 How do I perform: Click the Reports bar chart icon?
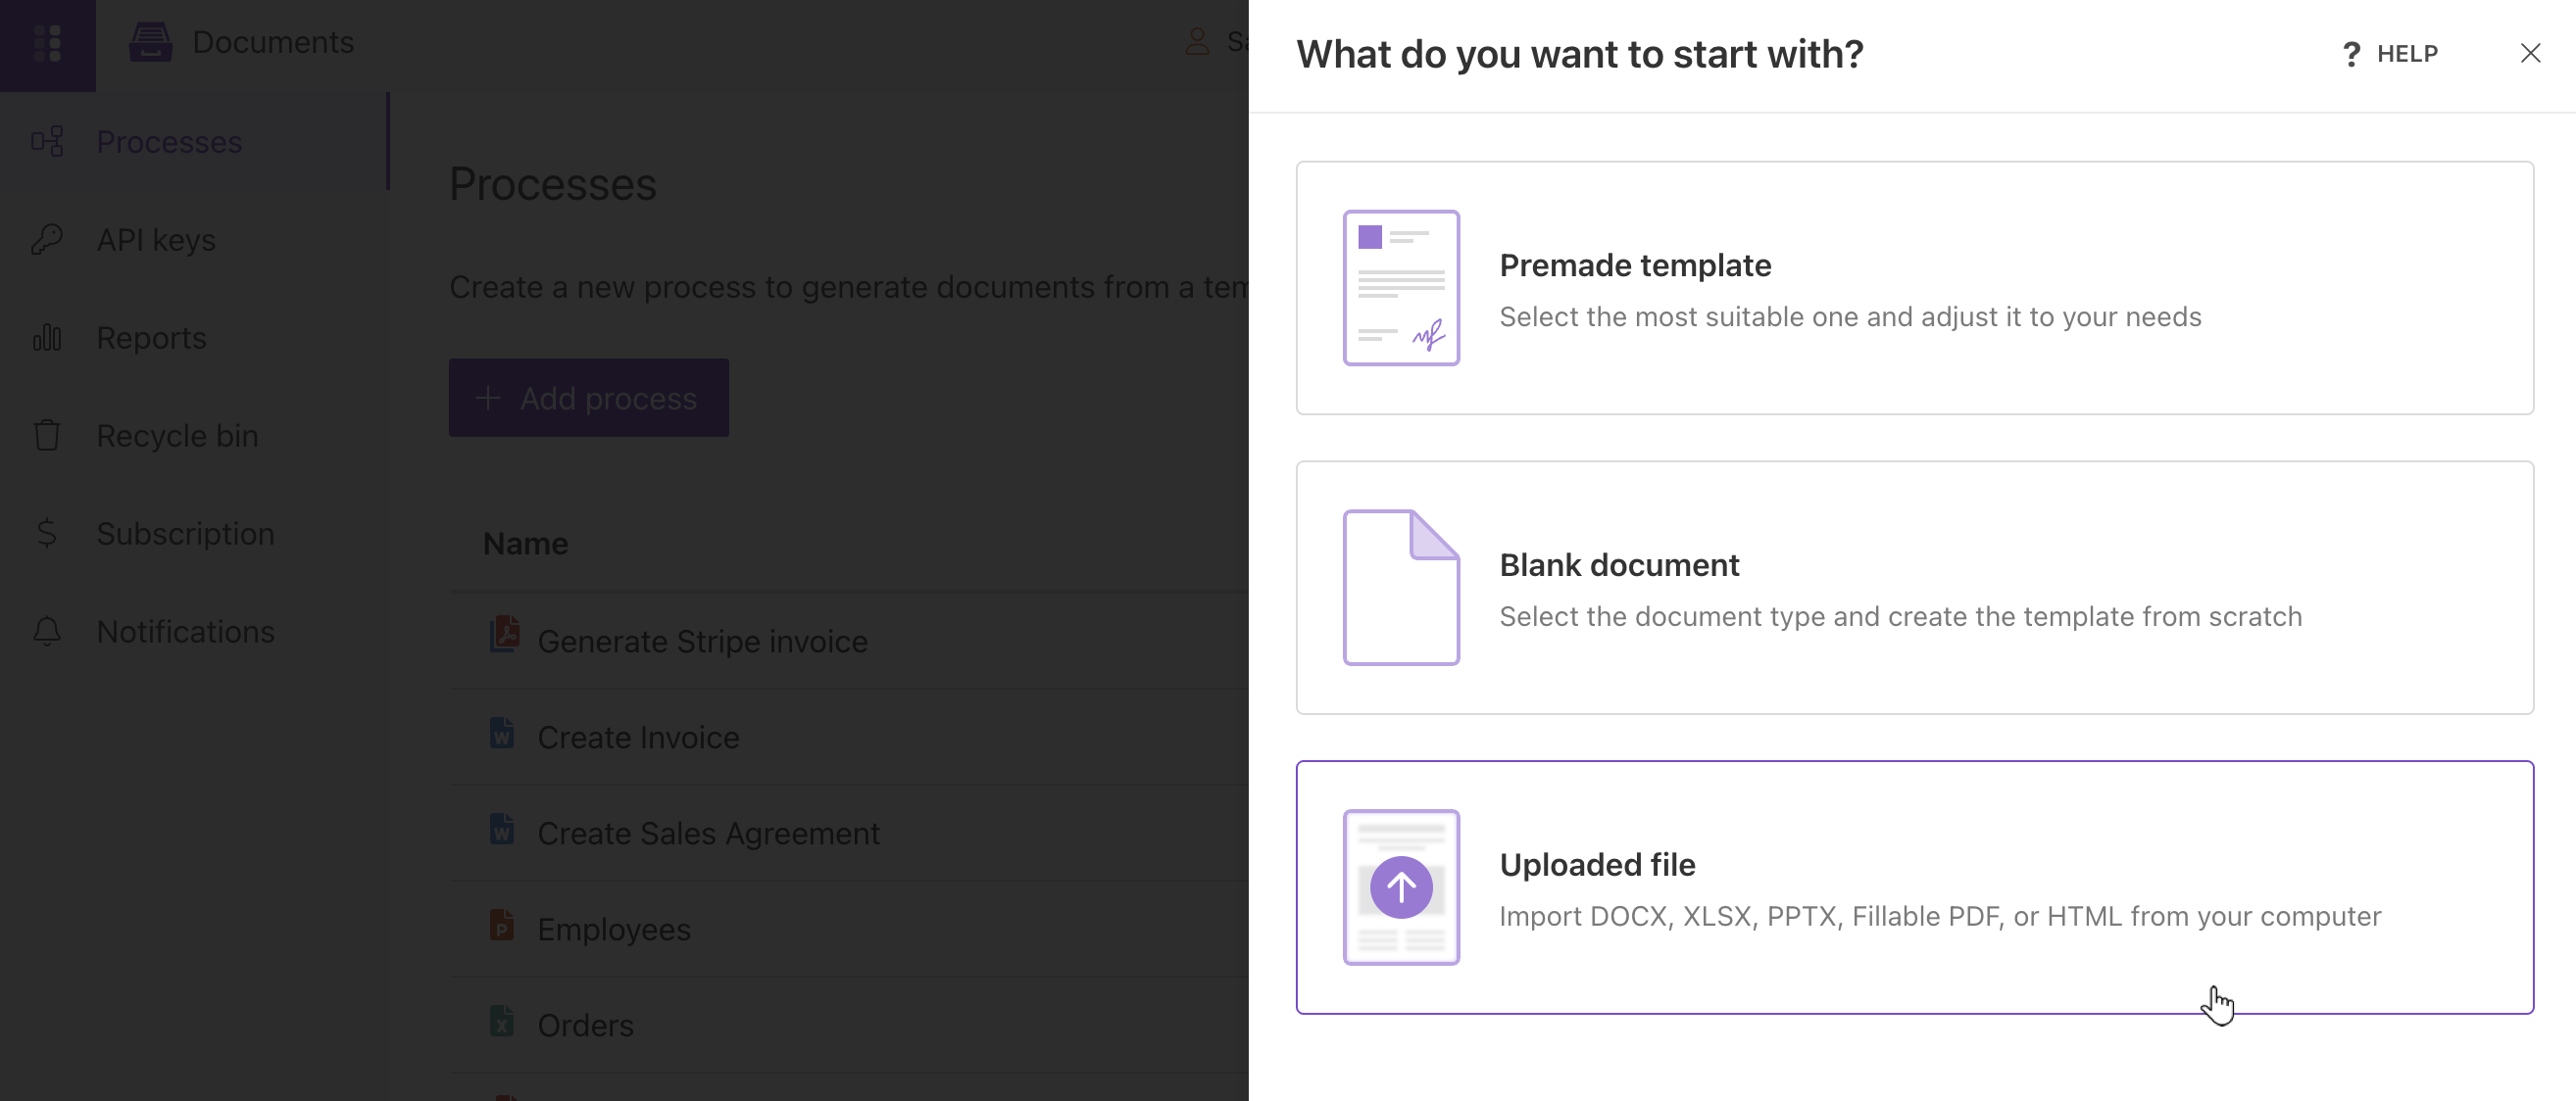coord(47,338)
